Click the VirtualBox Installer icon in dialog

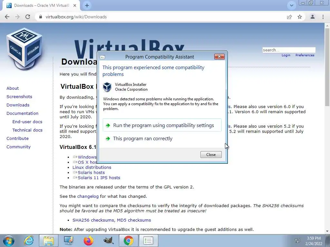107,87
